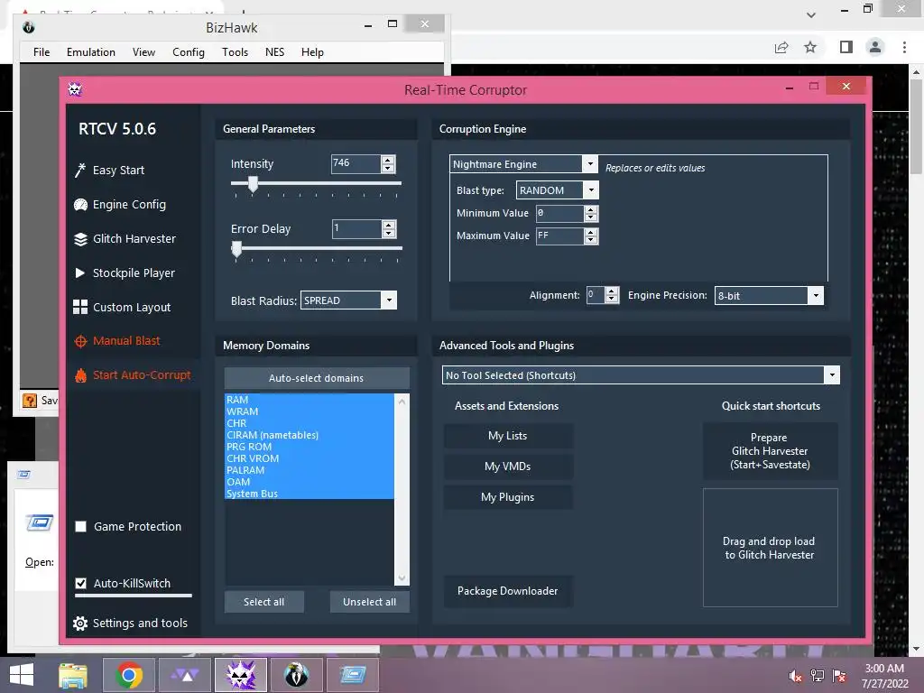This screenshot has height=693, width=924.
Task: Open Chrome profile avatar icon
Action: [x=875, y=47]
